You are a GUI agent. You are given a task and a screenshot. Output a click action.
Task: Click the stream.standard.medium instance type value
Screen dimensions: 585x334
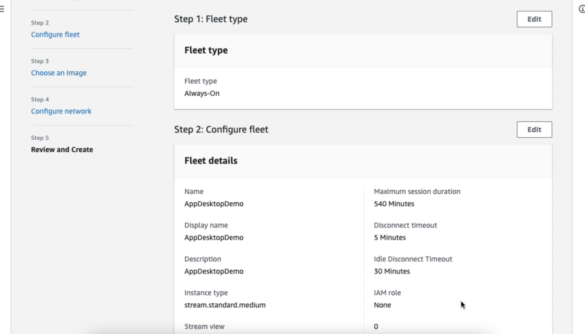pos(225,305)
